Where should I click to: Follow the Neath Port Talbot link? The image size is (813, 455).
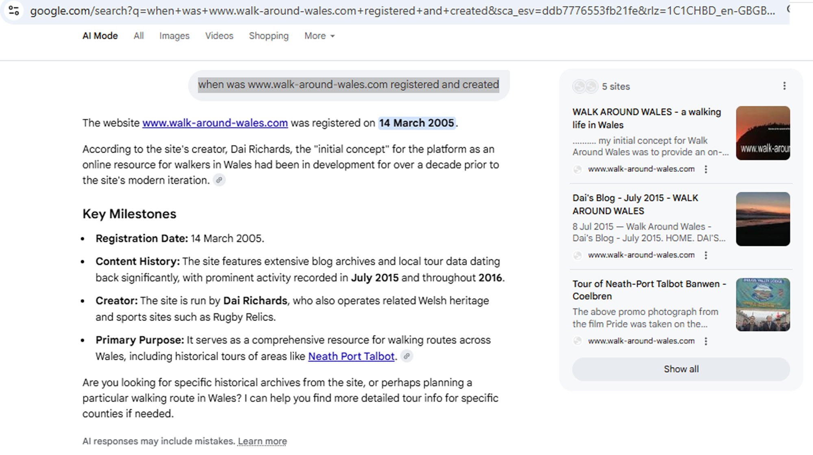point(351,356)
